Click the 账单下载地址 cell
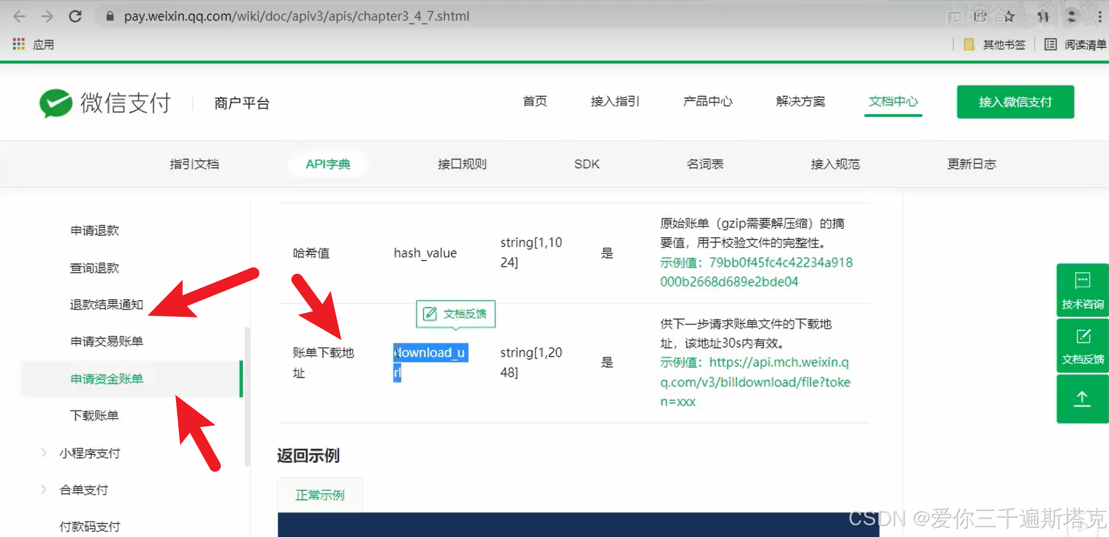Viewport: 1109px width, 537px height. pyautogui.click(x=323, y=362)
